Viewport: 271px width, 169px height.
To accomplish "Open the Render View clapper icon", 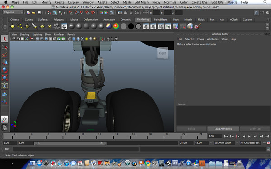I will point(120,13).
